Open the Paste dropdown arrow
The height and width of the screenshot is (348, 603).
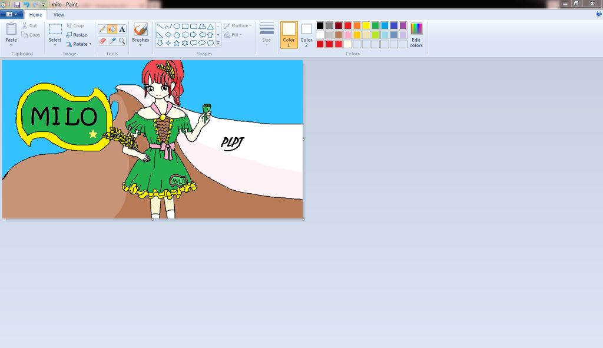click(11, 45)
